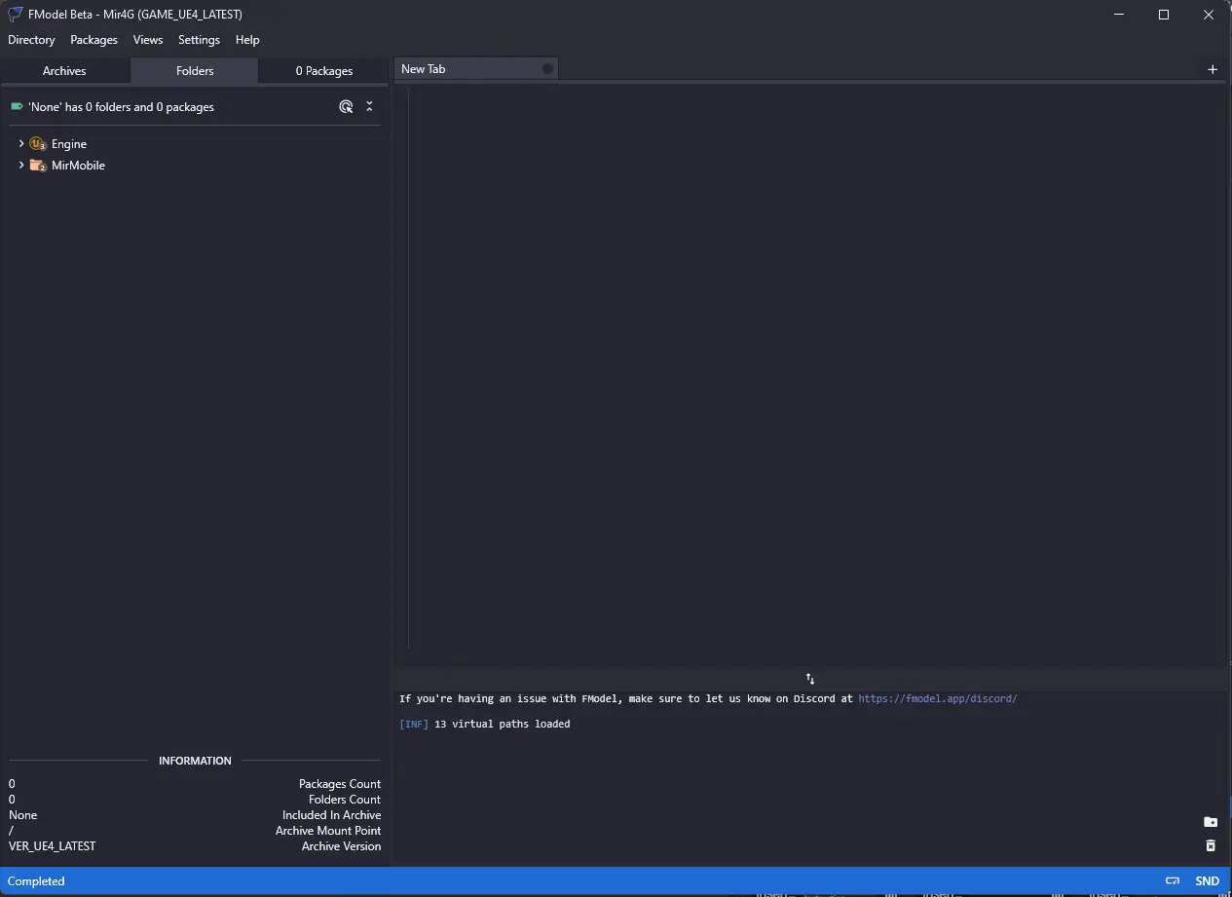The width and height of the screenshot is (1232, 897).
Task: Minimize the FModel window
Action: pyautogui.click(x=1119, y=15)
